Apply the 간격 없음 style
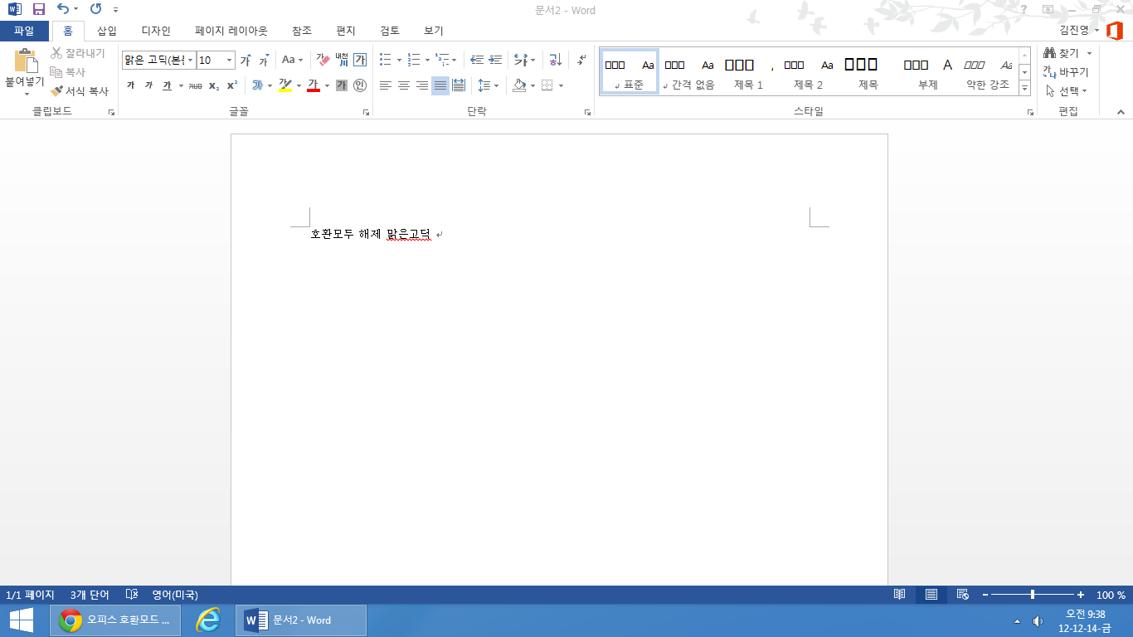Screen dimensions: 1133x637 (688, 72)
